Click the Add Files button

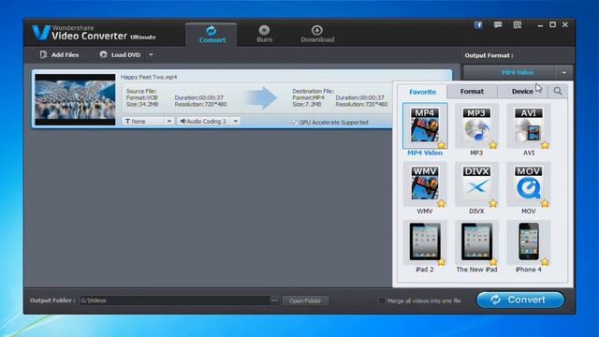pyautogui.click(x=60, y=55)
